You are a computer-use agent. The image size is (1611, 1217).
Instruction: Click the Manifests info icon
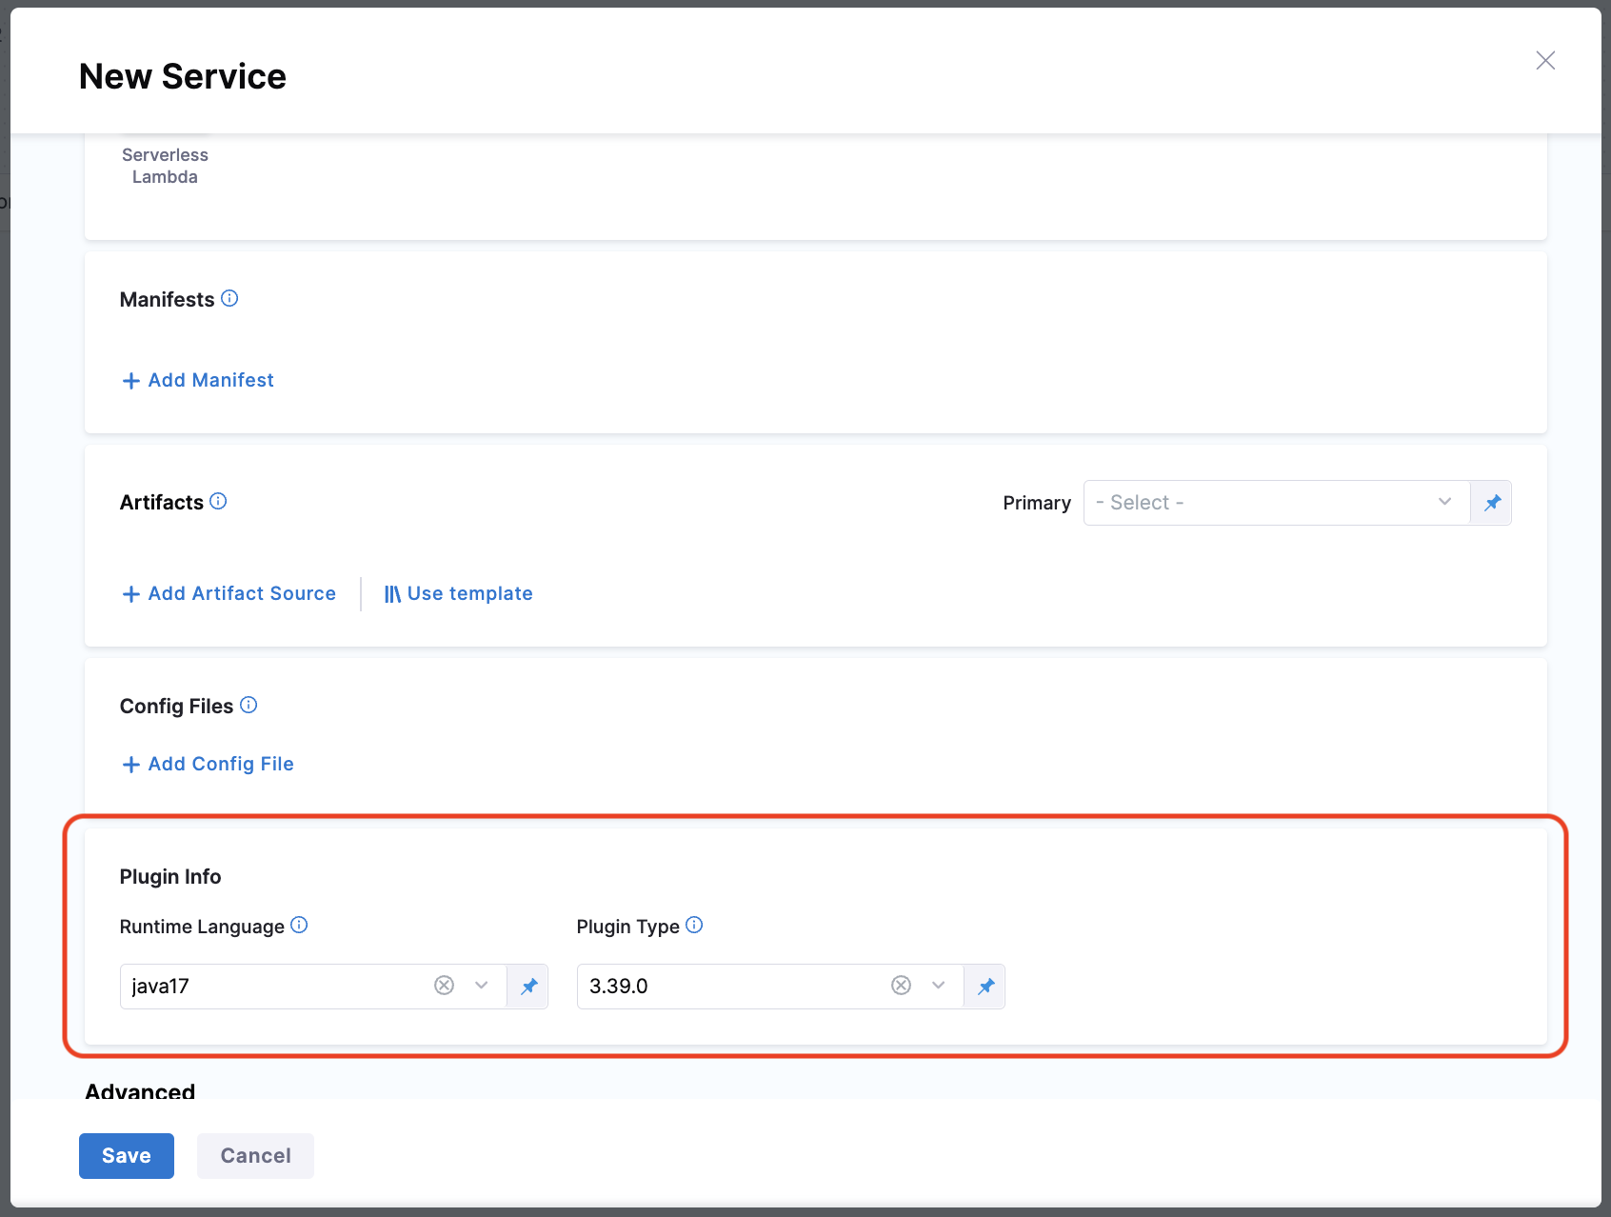pyautogui.click(x=229, y=299)
